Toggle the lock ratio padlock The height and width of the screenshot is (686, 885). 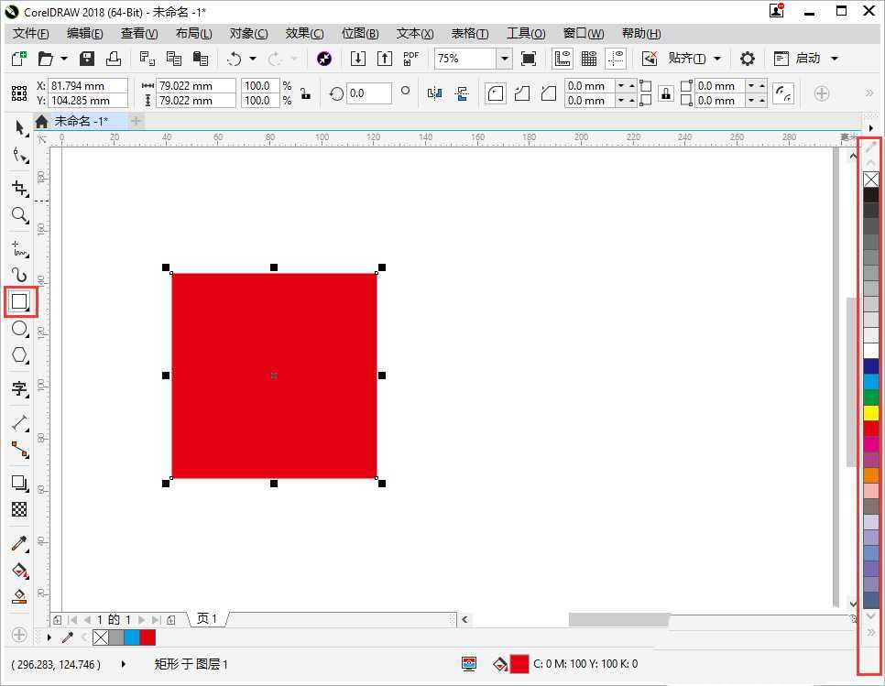[305, 93]
